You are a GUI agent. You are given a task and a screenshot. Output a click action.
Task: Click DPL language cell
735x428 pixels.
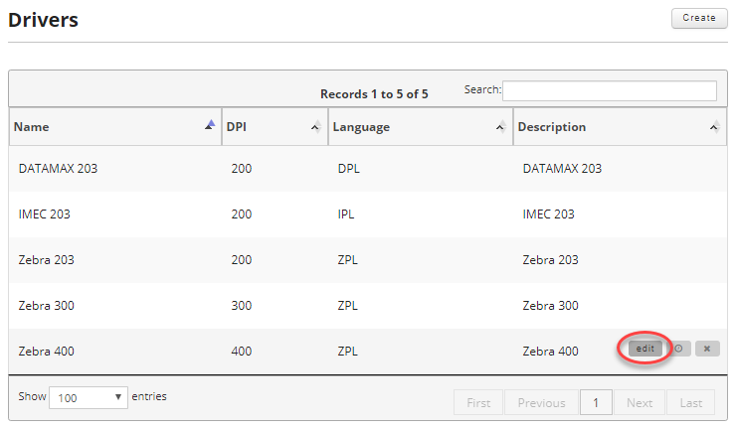point(349,169)
